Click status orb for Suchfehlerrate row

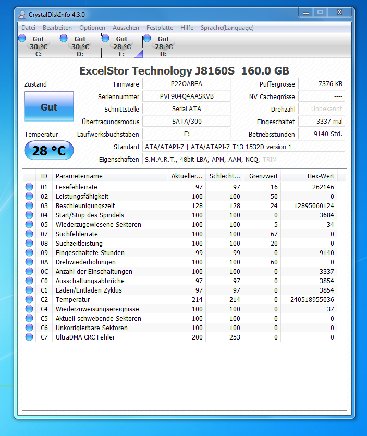[x=29, y=234]
